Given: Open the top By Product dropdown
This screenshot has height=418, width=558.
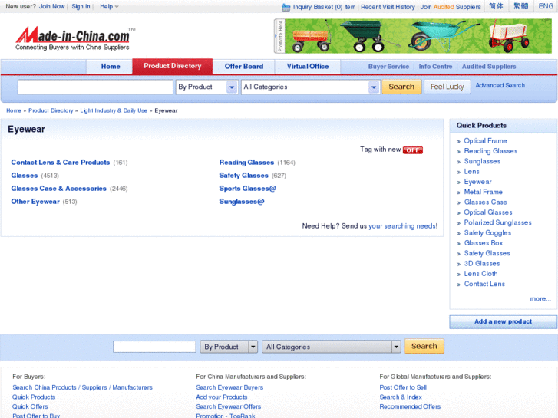Looking at the screenshot, I should pyautogui.click(x=206, y=87).
